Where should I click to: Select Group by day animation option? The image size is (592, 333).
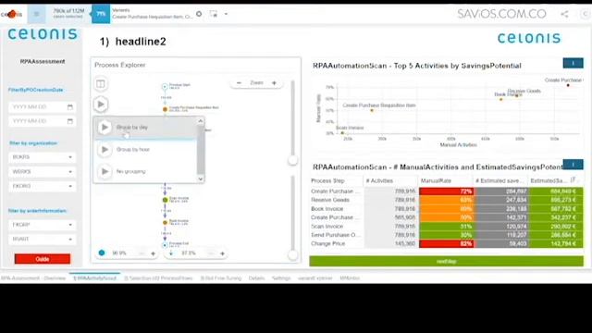(145, 128)
